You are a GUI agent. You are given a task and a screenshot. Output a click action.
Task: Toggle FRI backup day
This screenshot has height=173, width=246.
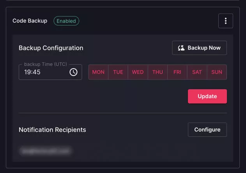coord(177,72)
